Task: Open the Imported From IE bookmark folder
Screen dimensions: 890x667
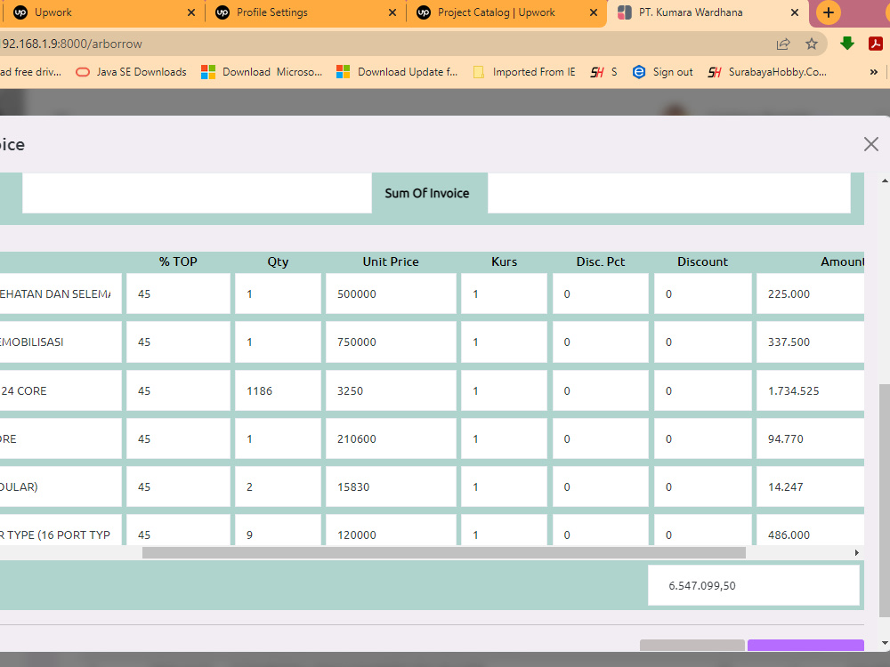Action: [x=524, y=72]
